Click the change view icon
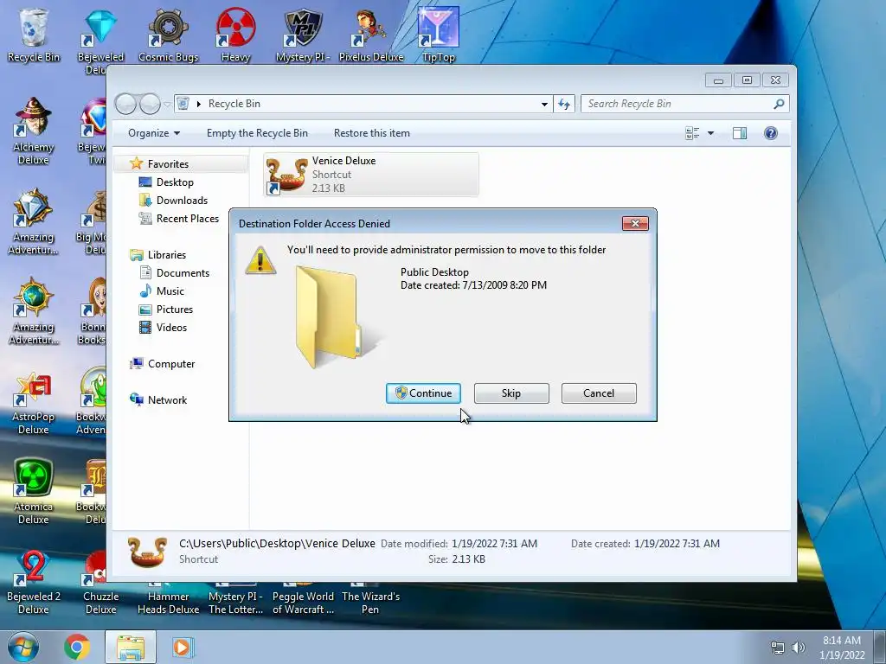886x664 pixels. [692, 133]
